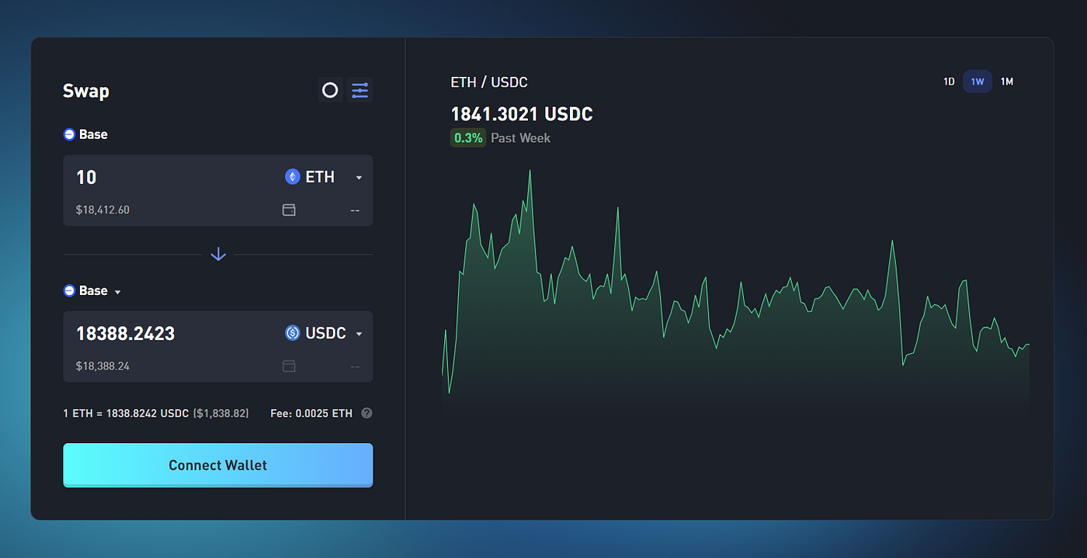
Task: Click the wallet icon in the USDC field
Action: [x=289, y=366]
